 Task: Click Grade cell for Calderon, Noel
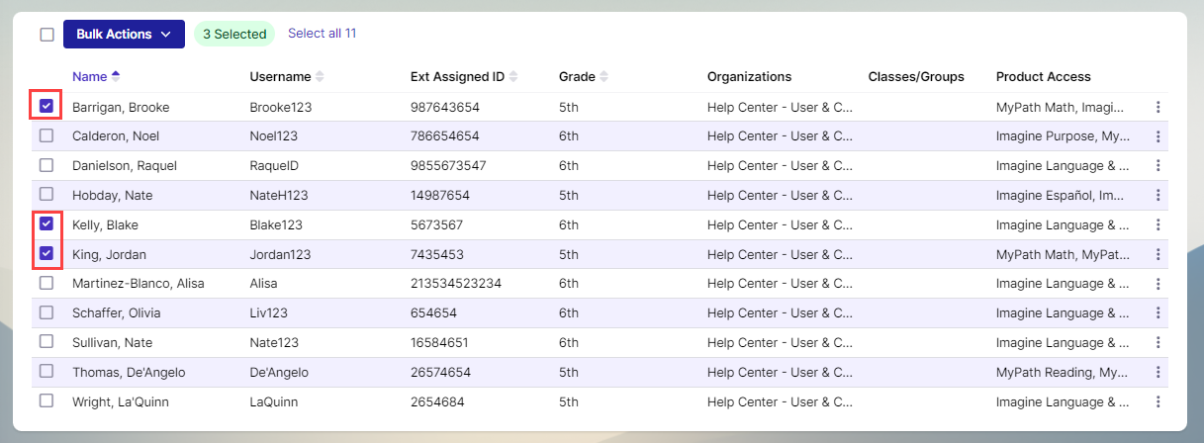569,136
